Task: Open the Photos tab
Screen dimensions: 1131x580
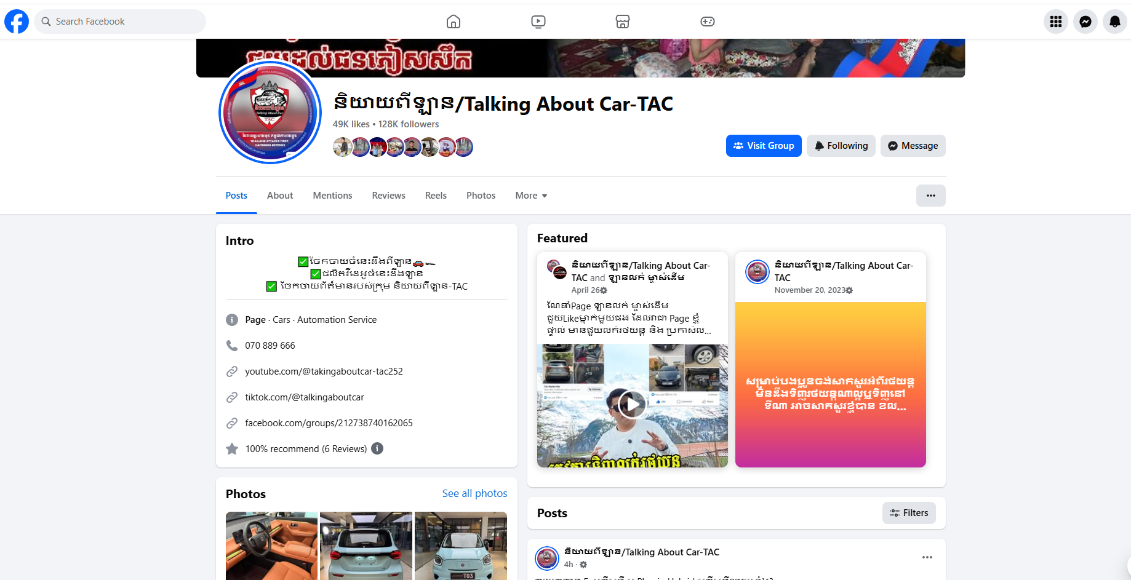Action: [x=481, y=196]
